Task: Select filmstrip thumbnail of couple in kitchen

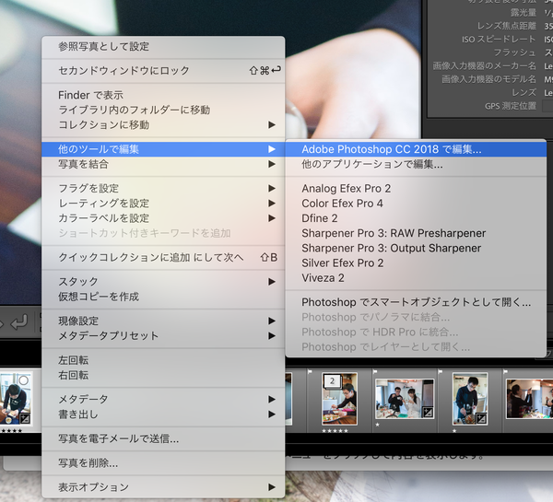Action: (x=405, y=399)
